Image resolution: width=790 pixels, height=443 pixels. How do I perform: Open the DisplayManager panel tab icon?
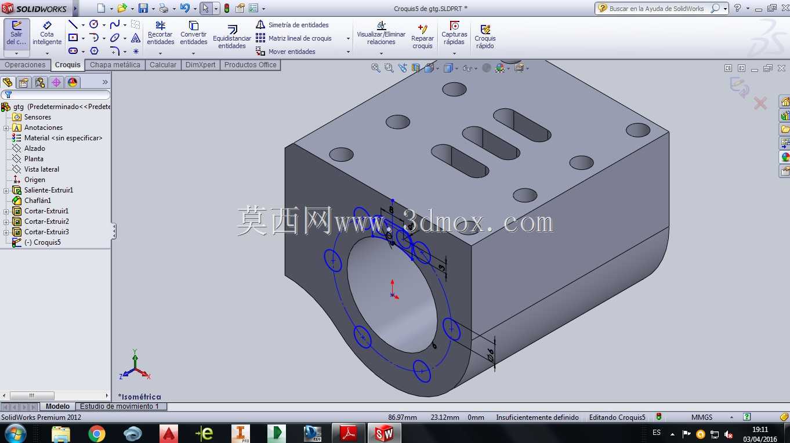pyautogui.click(x=73, y=82)
